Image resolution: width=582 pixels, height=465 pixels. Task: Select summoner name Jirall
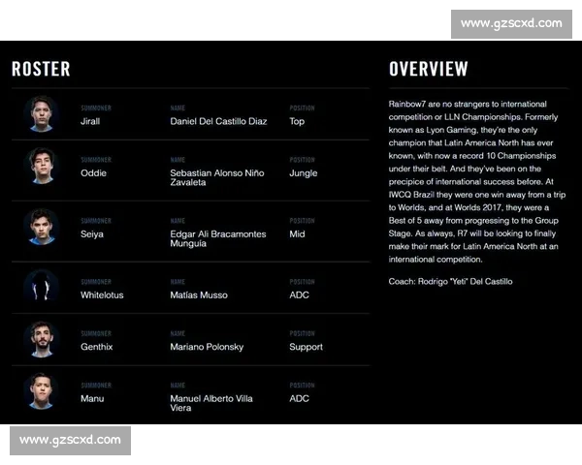pyautogui.click(x=90, y=122)
